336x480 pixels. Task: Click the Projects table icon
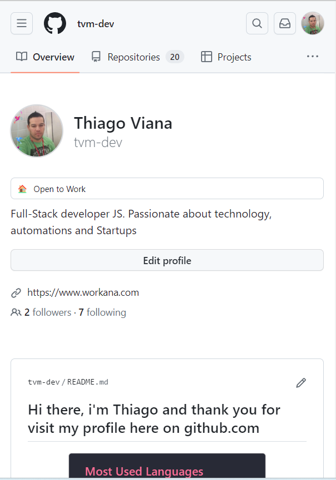[207, 57]
